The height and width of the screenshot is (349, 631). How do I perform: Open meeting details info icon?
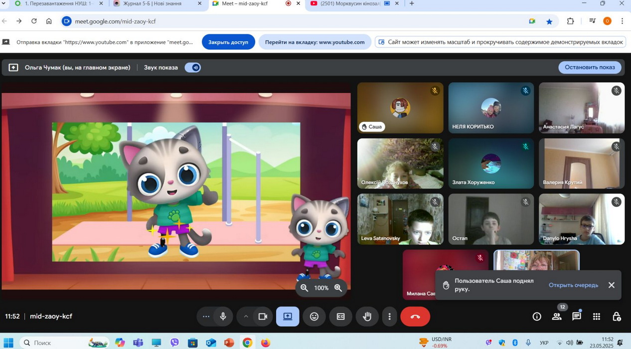537,317
